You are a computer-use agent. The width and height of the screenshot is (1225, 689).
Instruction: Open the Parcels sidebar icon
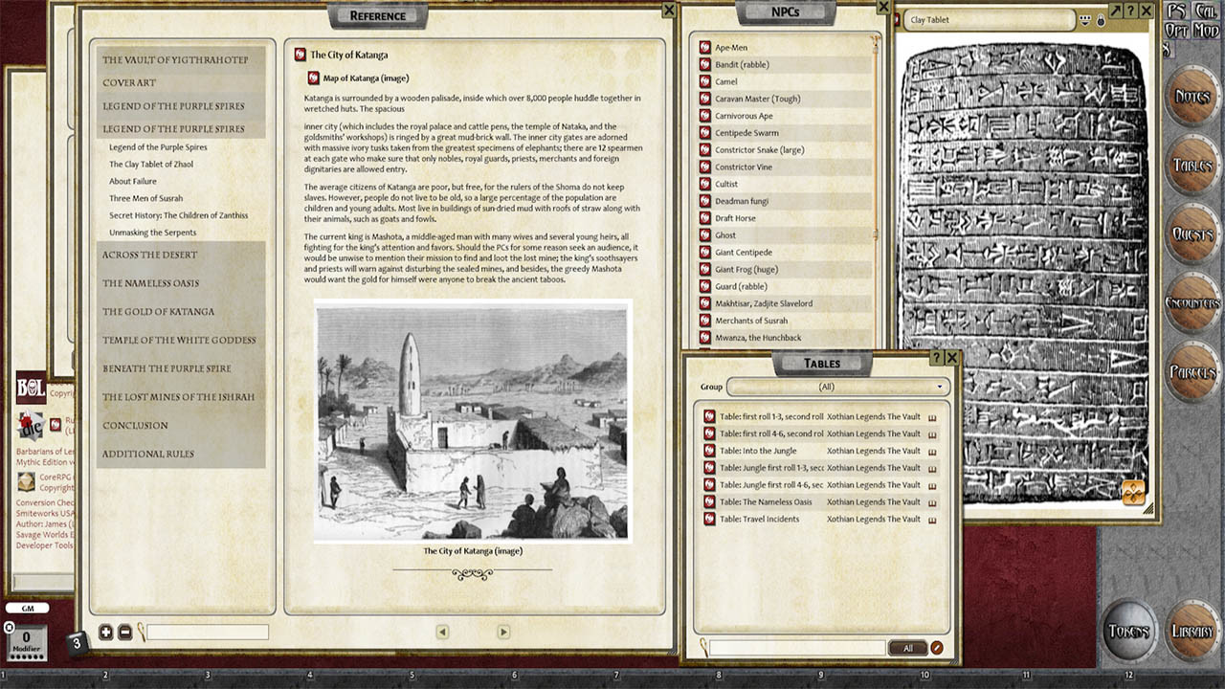coord(1192,368)
